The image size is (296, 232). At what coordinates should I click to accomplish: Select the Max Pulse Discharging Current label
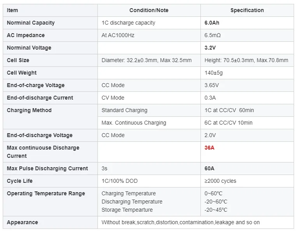(48, 168)
